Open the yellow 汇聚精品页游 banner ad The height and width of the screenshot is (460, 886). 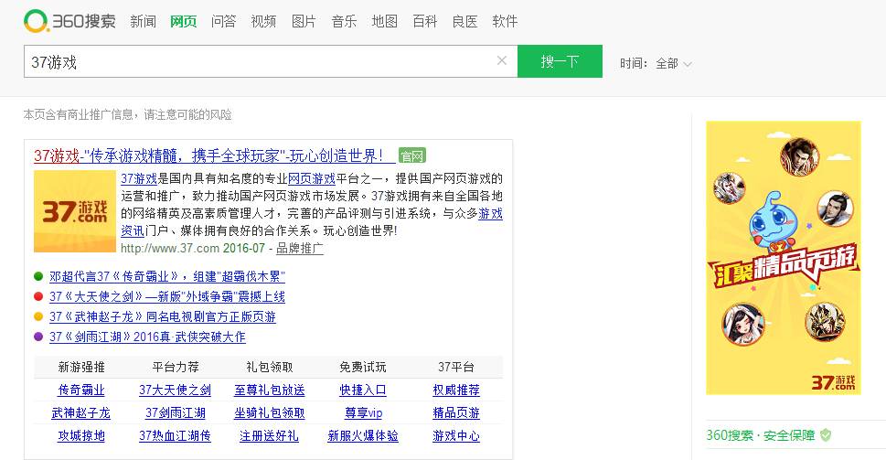point(784,258)
